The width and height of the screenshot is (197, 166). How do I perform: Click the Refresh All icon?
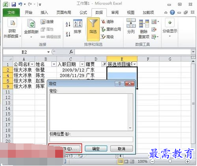click(x=32, y=24)
